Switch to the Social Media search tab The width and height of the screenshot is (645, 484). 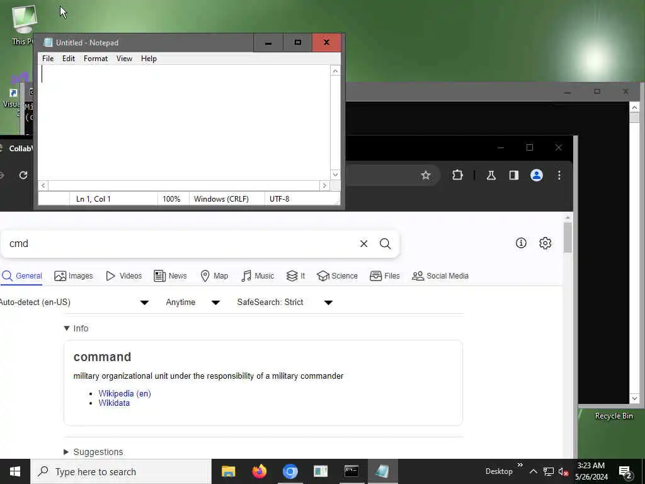pyautogui.click(x=440, y=276)
